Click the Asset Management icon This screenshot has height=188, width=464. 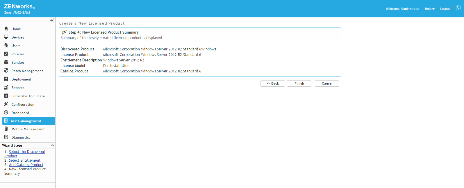[6, 121]
